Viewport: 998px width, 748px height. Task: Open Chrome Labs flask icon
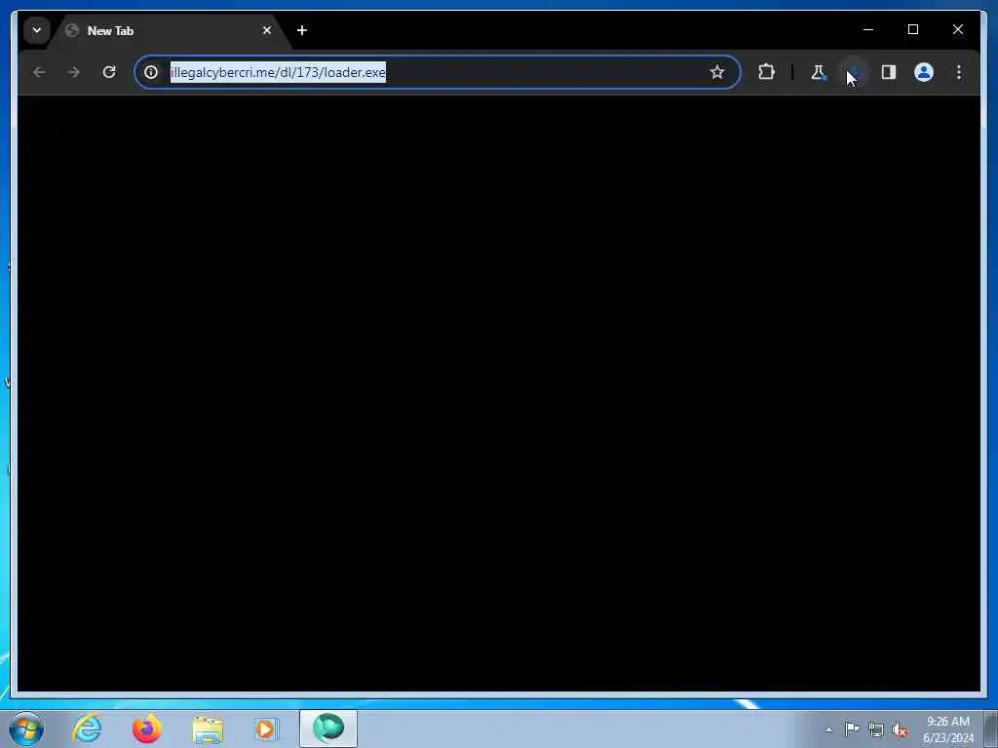[x=819, y=72]
